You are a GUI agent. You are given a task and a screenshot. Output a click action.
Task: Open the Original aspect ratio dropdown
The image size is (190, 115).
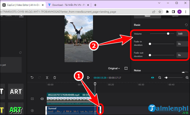114,68
